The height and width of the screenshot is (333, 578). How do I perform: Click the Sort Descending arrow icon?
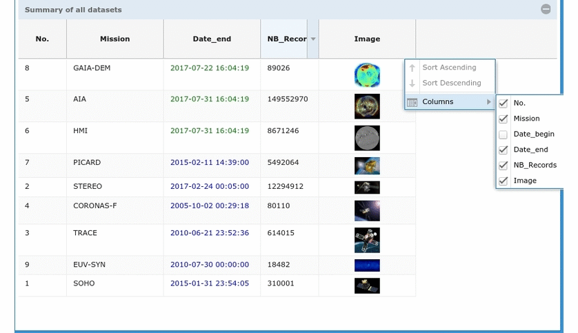point(412,83)
